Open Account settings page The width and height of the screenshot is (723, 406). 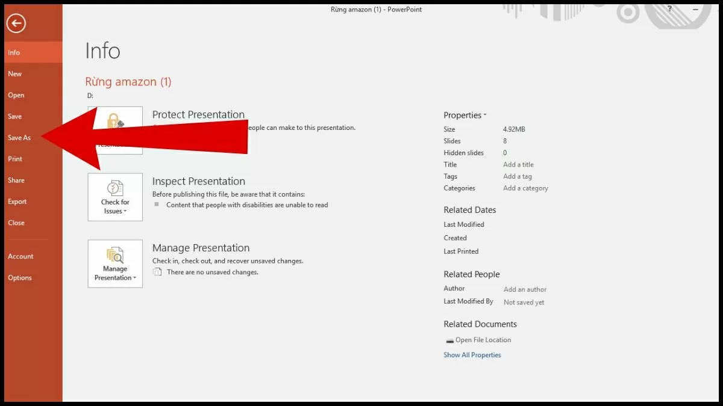20,257
